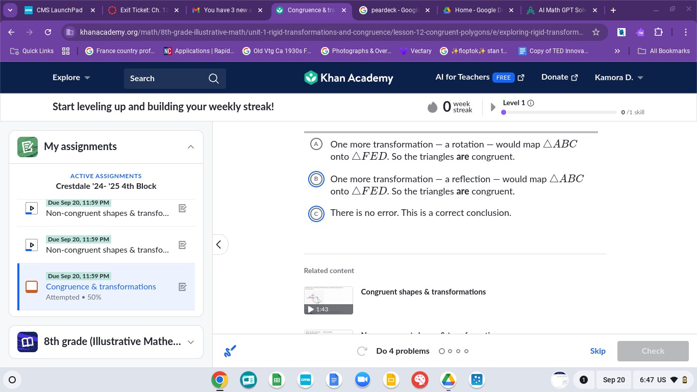The height and width of the screenshot is (392, 697).
Task: Collapse the My assignments panel
Action: 191,147
